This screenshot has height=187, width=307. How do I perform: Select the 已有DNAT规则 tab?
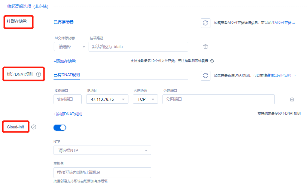[x=67, y=75]
